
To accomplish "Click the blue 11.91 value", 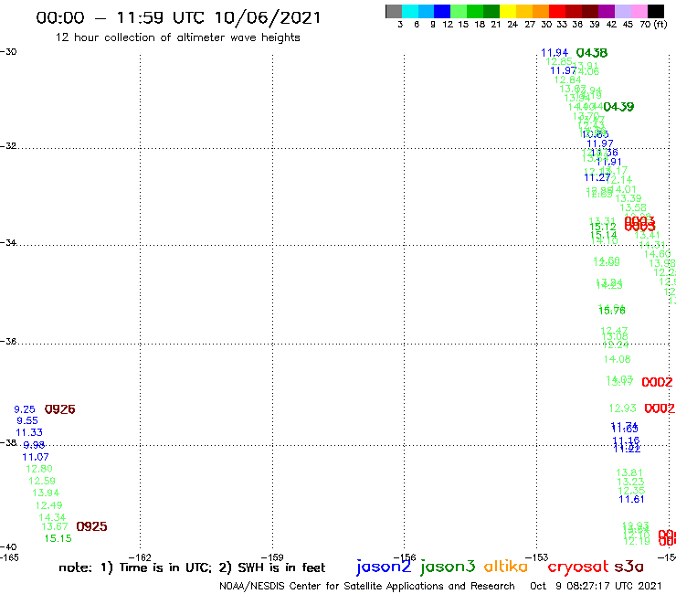I will coord(609,162).
